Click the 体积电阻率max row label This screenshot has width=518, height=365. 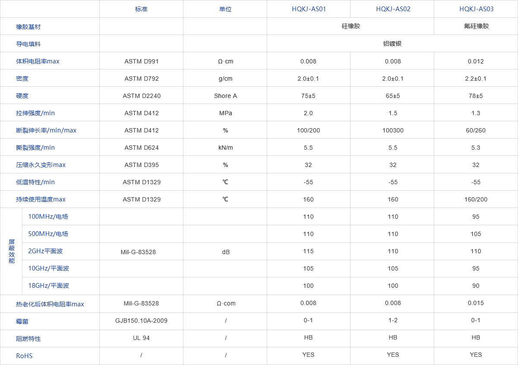tap(38, 61)
